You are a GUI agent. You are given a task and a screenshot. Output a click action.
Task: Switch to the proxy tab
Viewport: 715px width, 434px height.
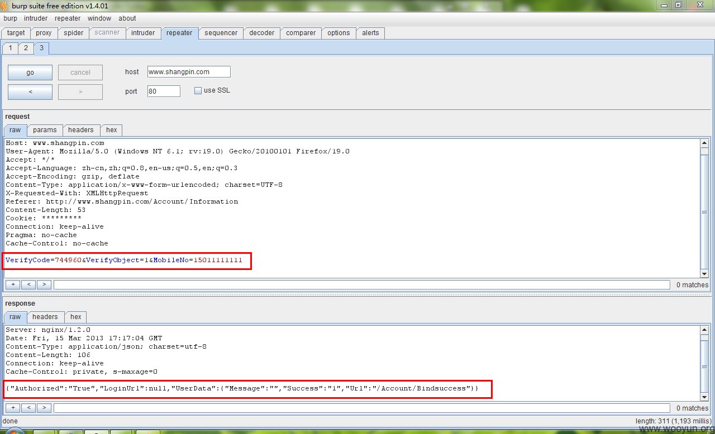pos(44,33)
